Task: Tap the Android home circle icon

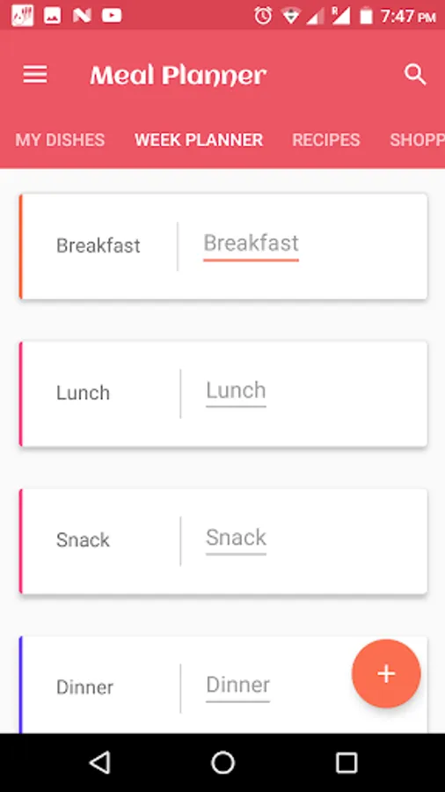Action: click(222, 762)
